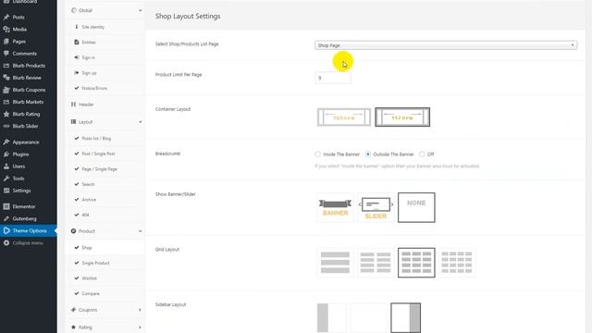Click the Comments bubble icon
This screenshot has width=592, height=333.
6,54
